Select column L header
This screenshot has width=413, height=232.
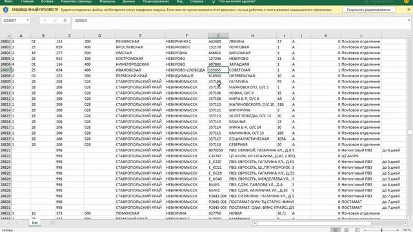(361, 35)
